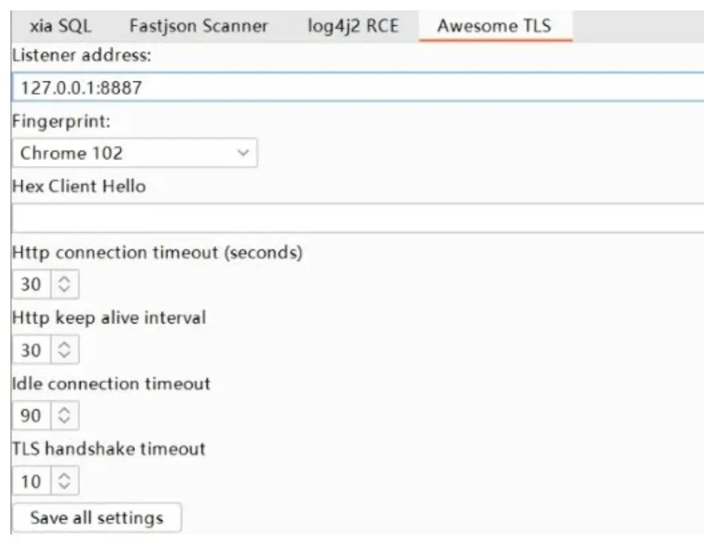Raise Idle connection timeout using up arrow
704x544 pixels.
click(64, 411)
